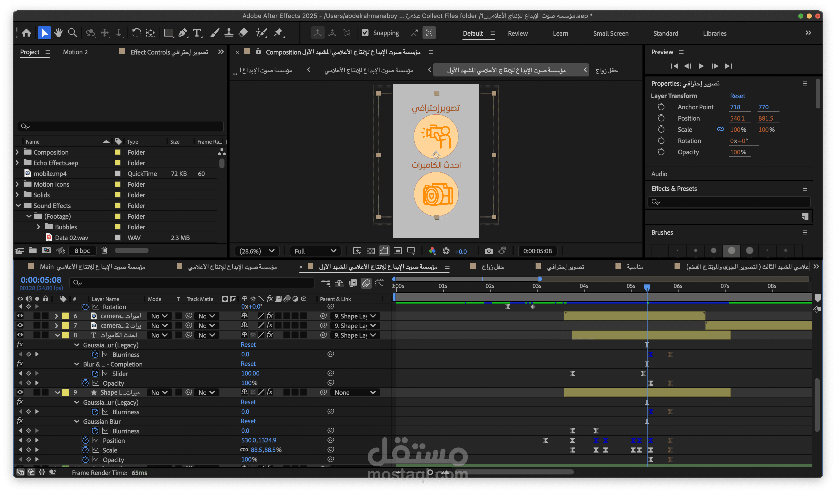
Task: Disable the Snapping checkbox
Action: (365, 33)
